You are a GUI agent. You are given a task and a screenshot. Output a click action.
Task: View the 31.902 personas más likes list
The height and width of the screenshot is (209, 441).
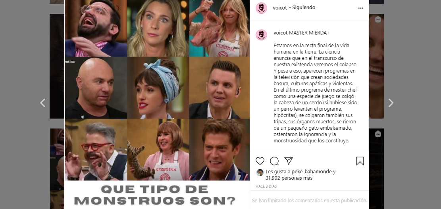289,178
